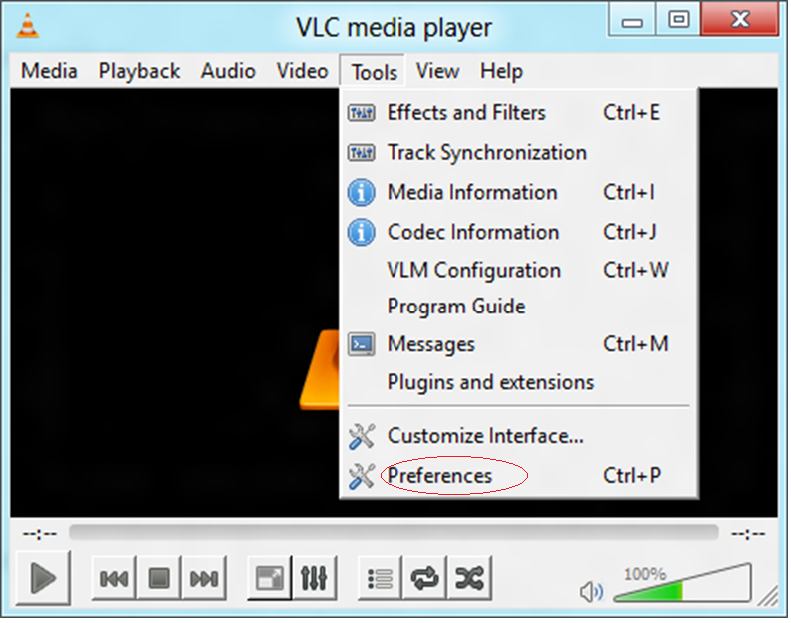Viewport: 791px width, 623px height.
Task: Toggle shuffle random playback
Action: pyautogui.click(x=469, y=578)
